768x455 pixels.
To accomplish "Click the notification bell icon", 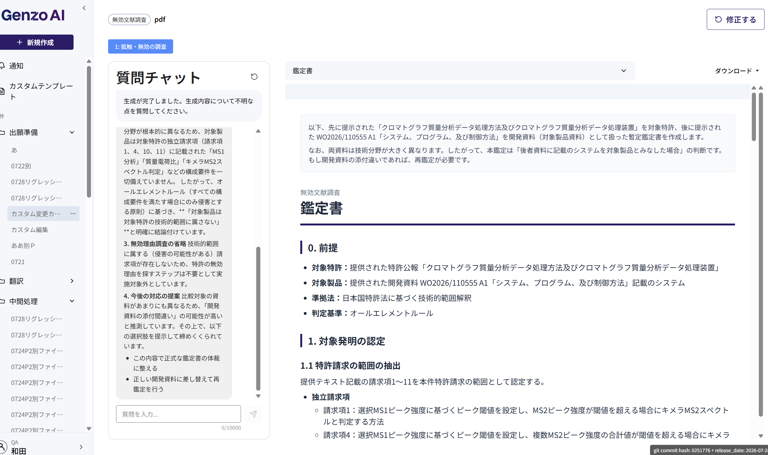I will [x=2, y=66].
